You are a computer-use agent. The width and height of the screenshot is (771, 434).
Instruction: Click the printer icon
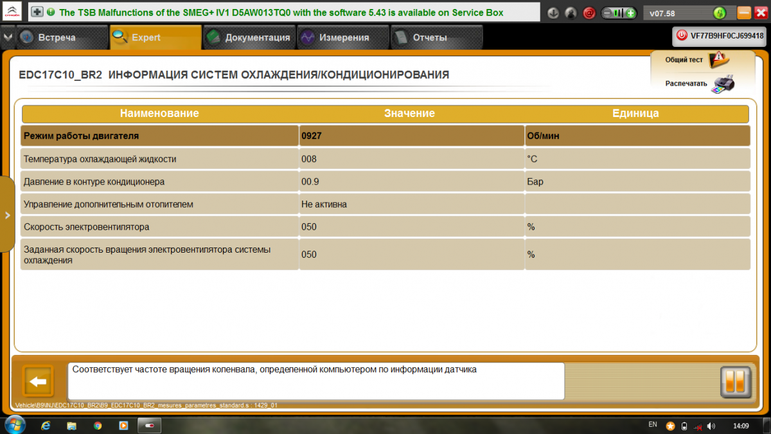(723, 84)
